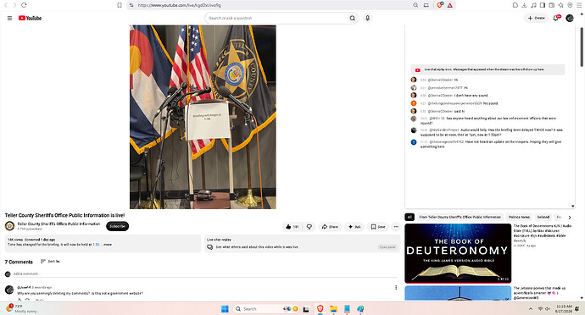This screenshot has height=315, width=585.
Task: Click the Add a comment field
Action: (205, 274)
